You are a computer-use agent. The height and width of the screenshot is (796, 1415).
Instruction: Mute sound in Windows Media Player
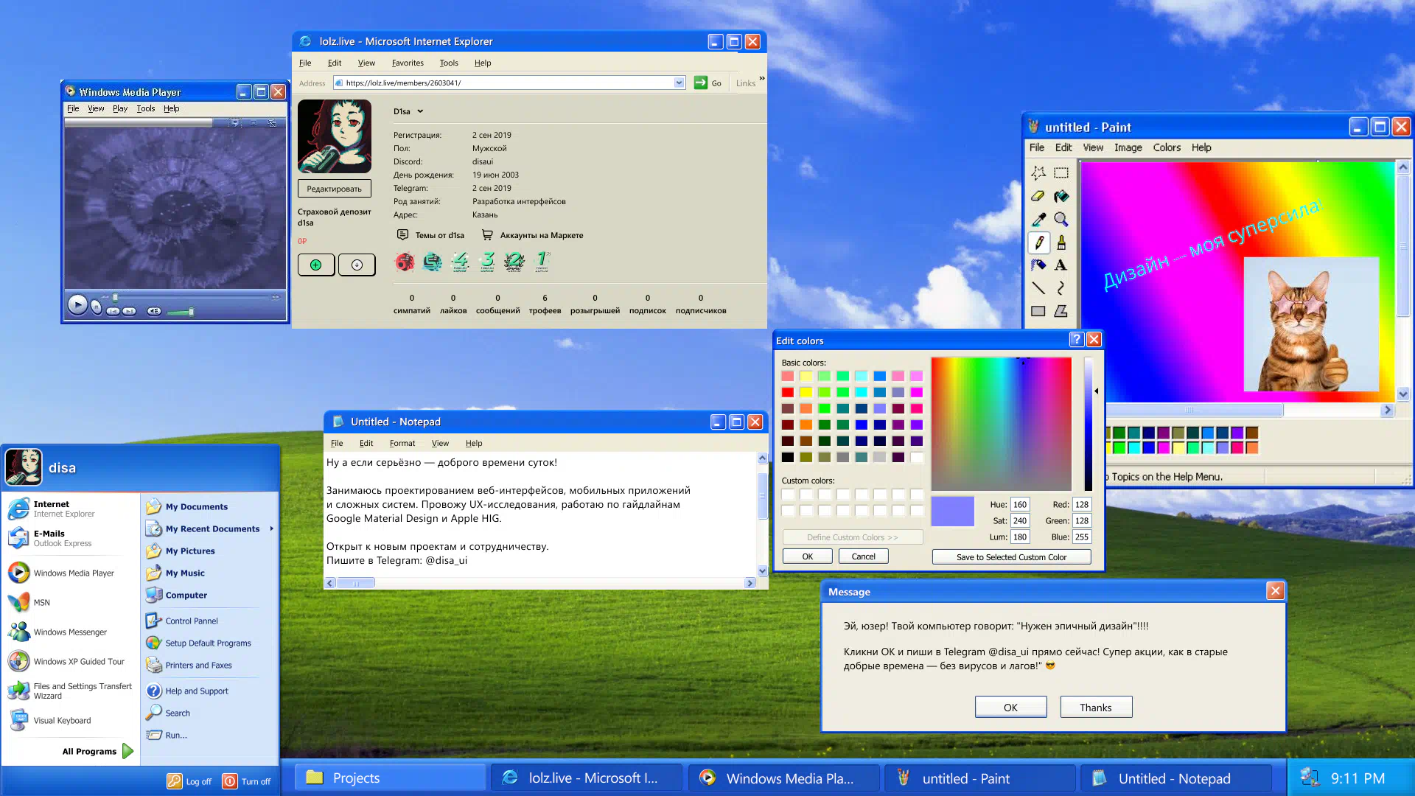[x=153, y=311]
